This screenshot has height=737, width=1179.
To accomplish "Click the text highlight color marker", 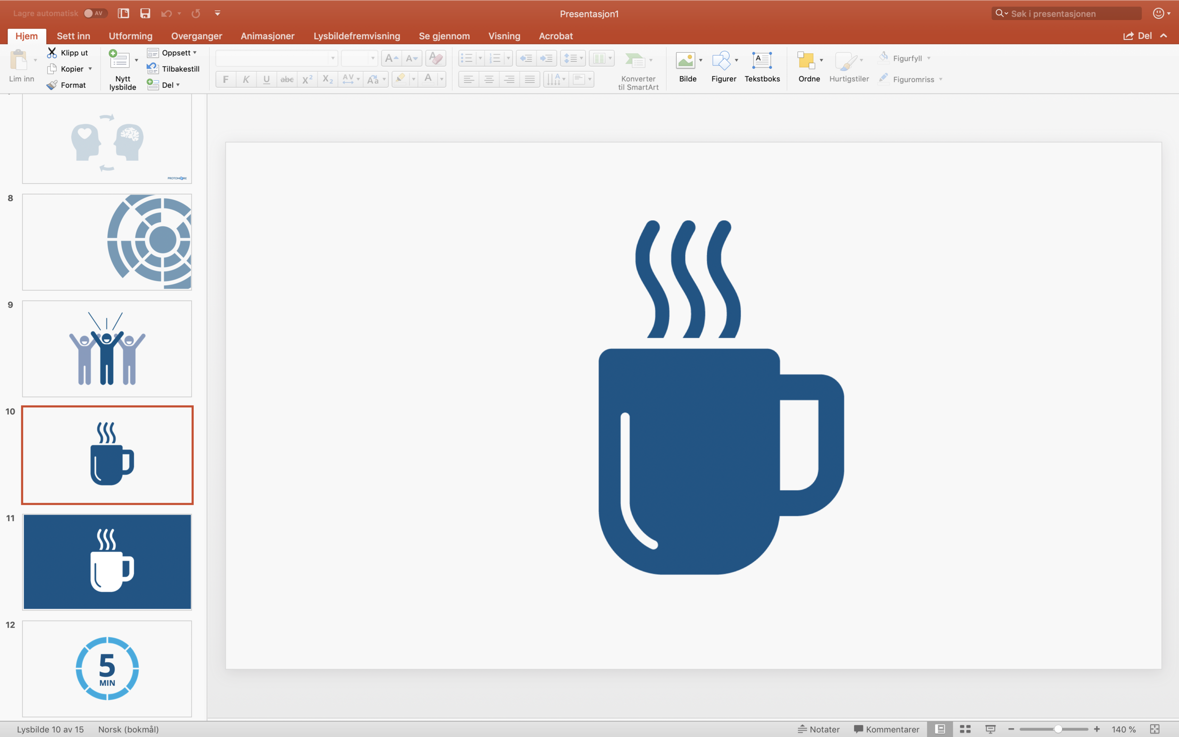I will 401,78.
